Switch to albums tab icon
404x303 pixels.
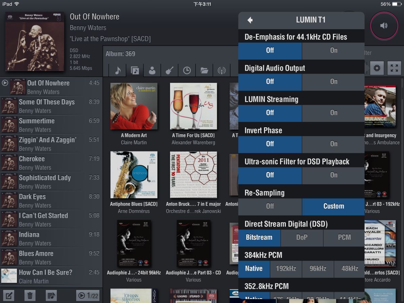point(135,70)
